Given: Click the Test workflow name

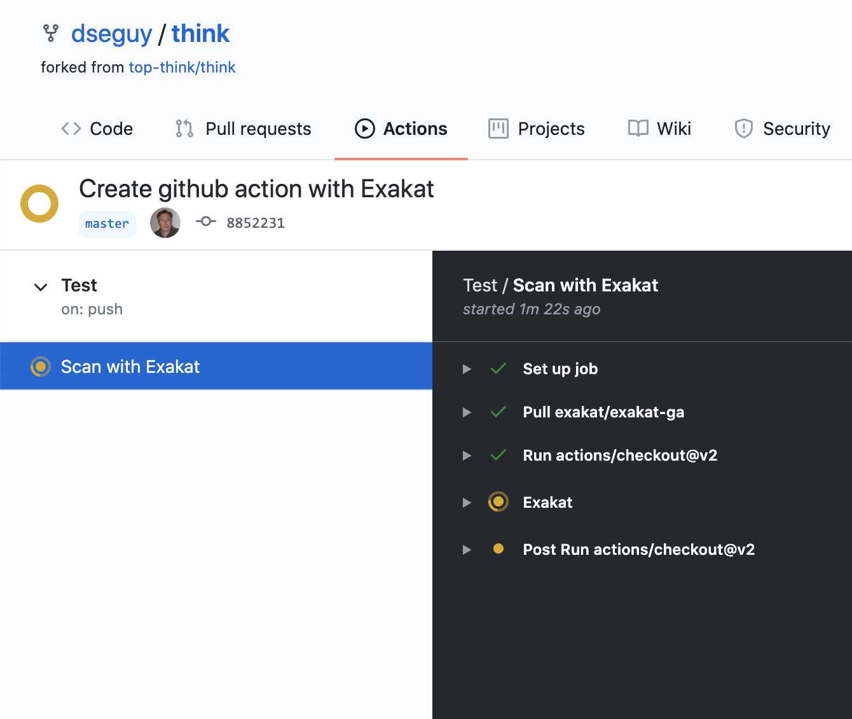Looking at the screenshot, I should tap(79, 285).
